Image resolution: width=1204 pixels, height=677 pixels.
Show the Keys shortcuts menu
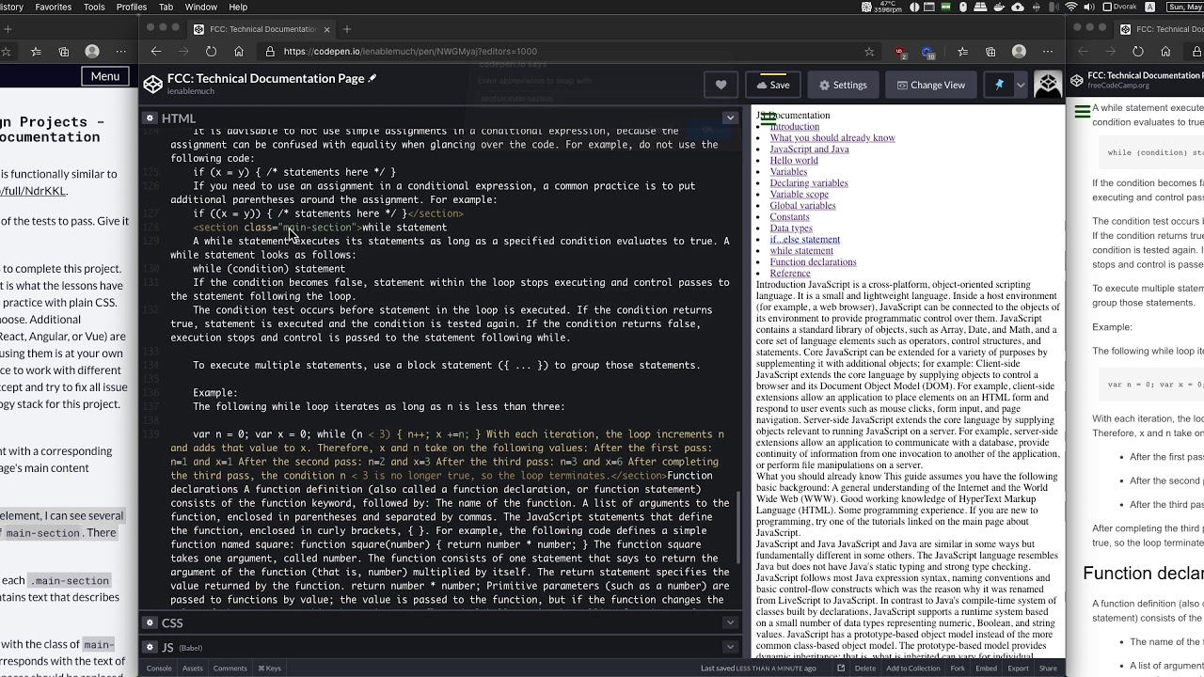[x=270, y=669]
